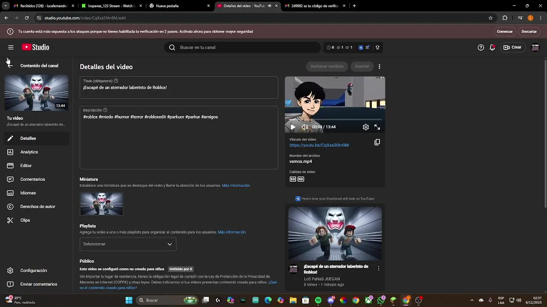Play the video preview
Viewport: 547px width, 307px height.
pyautogui.click(x=293, y=127)
